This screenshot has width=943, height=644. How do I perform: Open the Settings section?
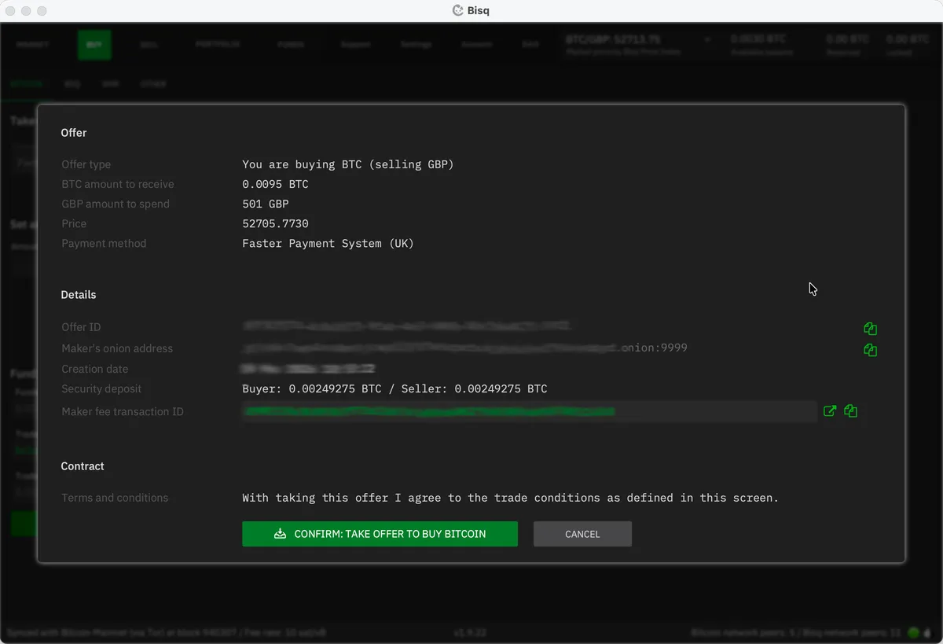coord(416,44)
